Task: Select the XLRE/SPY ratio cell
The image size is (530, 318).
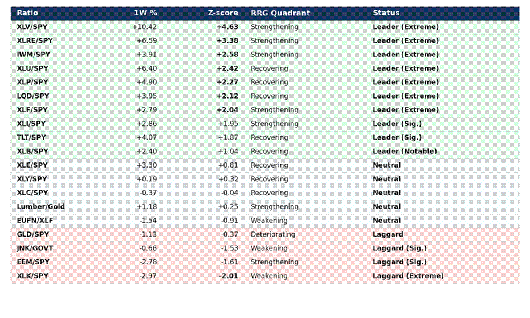Action: [x=35, y=40]
